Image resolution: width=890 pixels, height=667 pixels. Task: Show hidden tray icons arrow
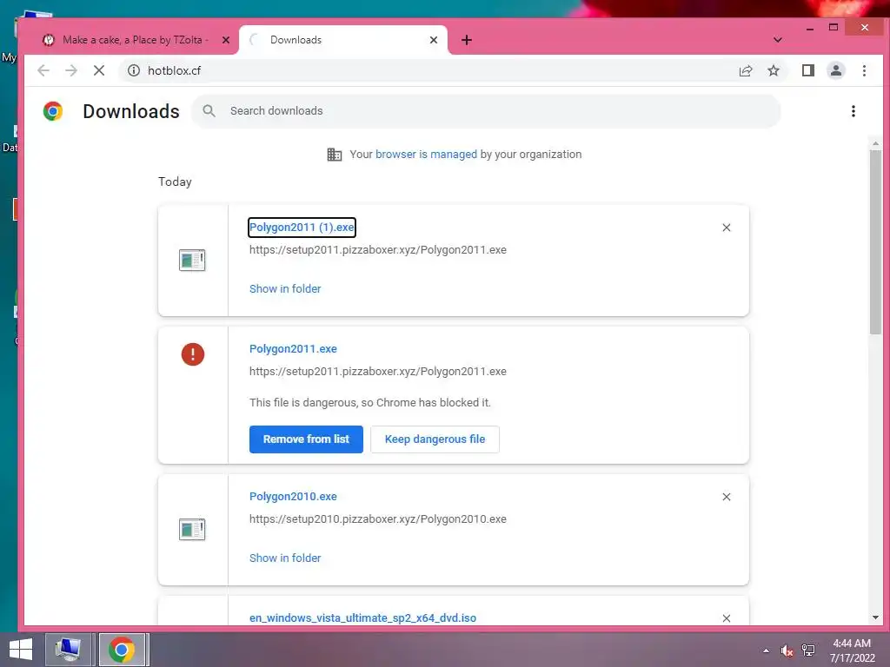click(767, 650)
